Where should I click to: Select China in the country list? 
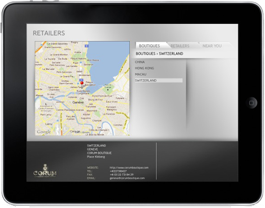coord(140,62)
